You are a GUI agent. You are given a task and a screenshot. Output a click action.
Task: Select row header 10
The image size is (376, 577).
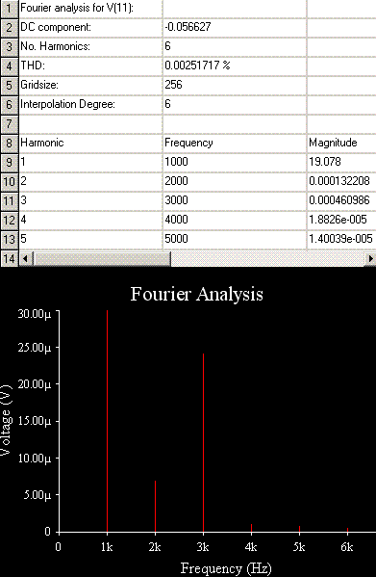[9, 182]
